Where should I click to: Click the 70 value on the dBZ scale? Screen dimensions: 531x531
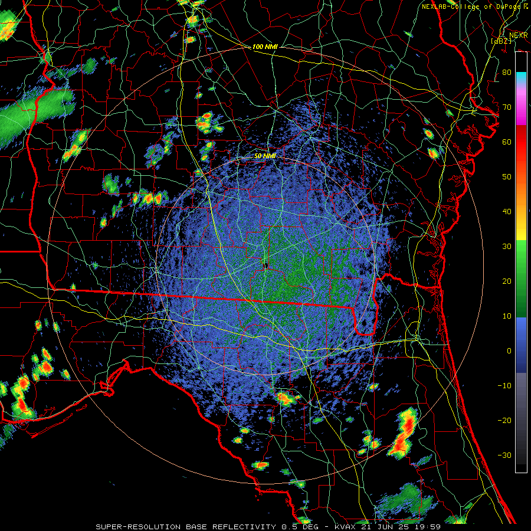coord(507,107)
